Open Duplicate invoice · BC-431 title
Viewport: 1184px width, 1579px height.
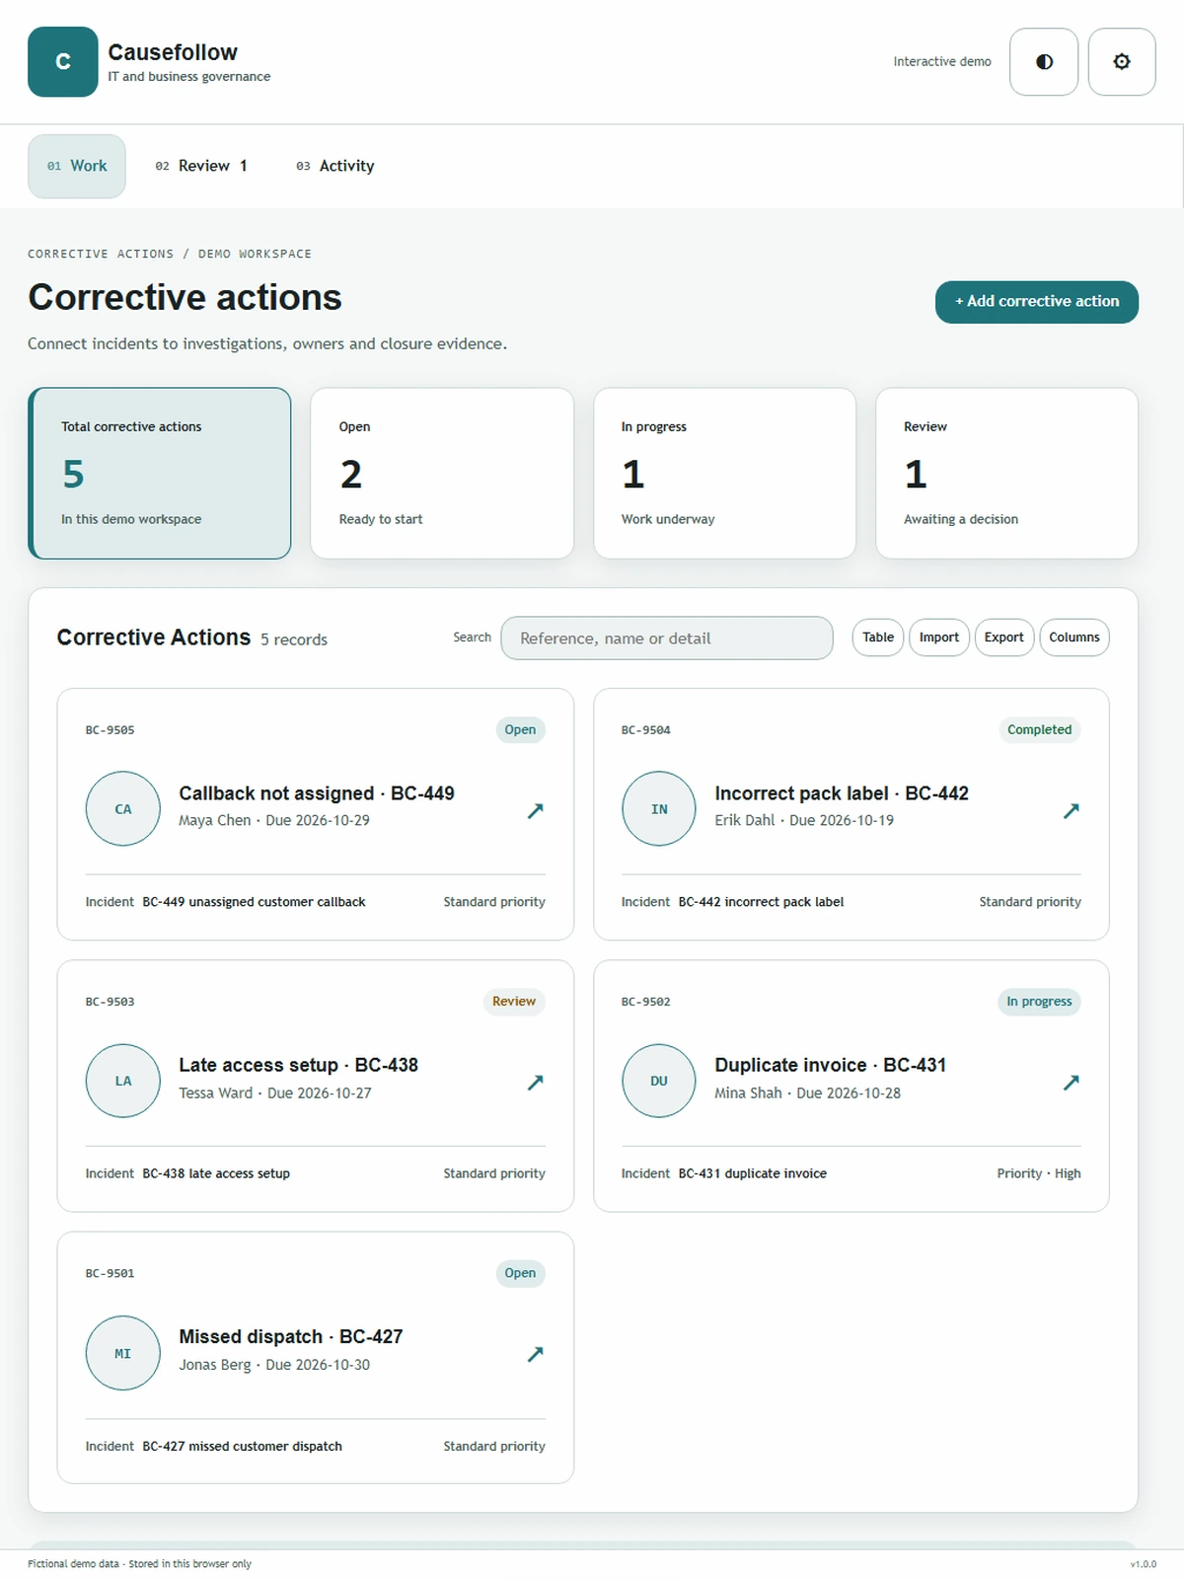(x=831, y=1065)
